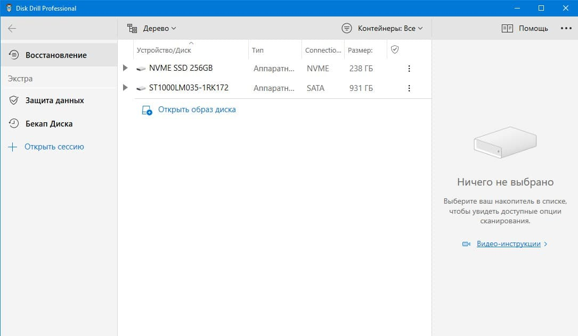Select the Восстановление sidebar item
This screenshot has width=578, height=336.
(x=56, y=55)
